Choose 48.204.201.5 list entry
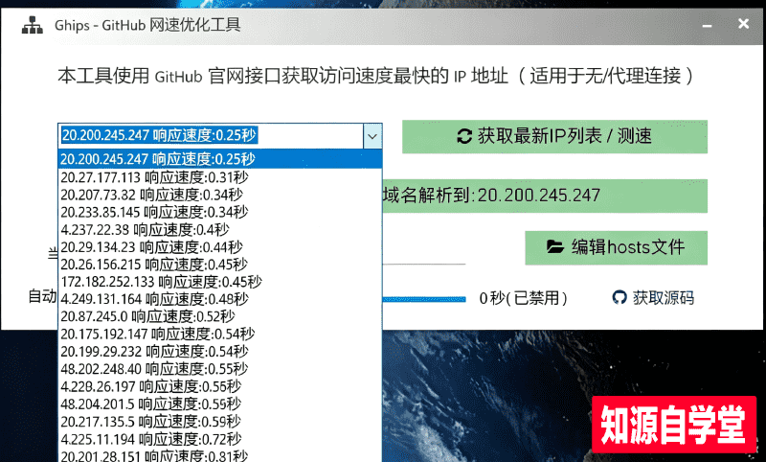This screenshot has width=766, height=462. pyautogui.click(x=220, y=404)
